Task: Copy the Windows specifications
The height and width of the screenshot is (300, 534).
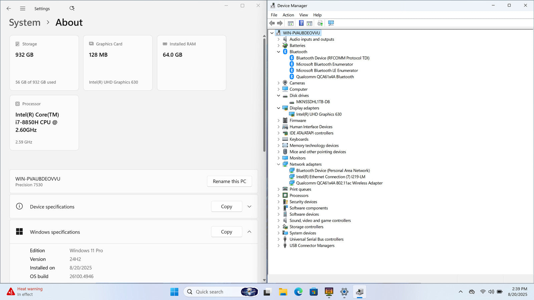Action: tap(226, 232)
